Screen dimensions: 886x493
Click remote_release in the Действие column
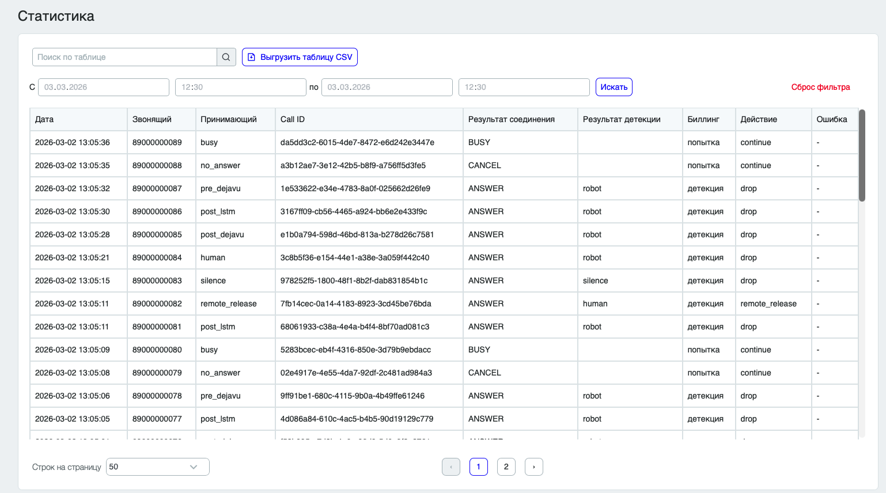(x=768, y=304)
